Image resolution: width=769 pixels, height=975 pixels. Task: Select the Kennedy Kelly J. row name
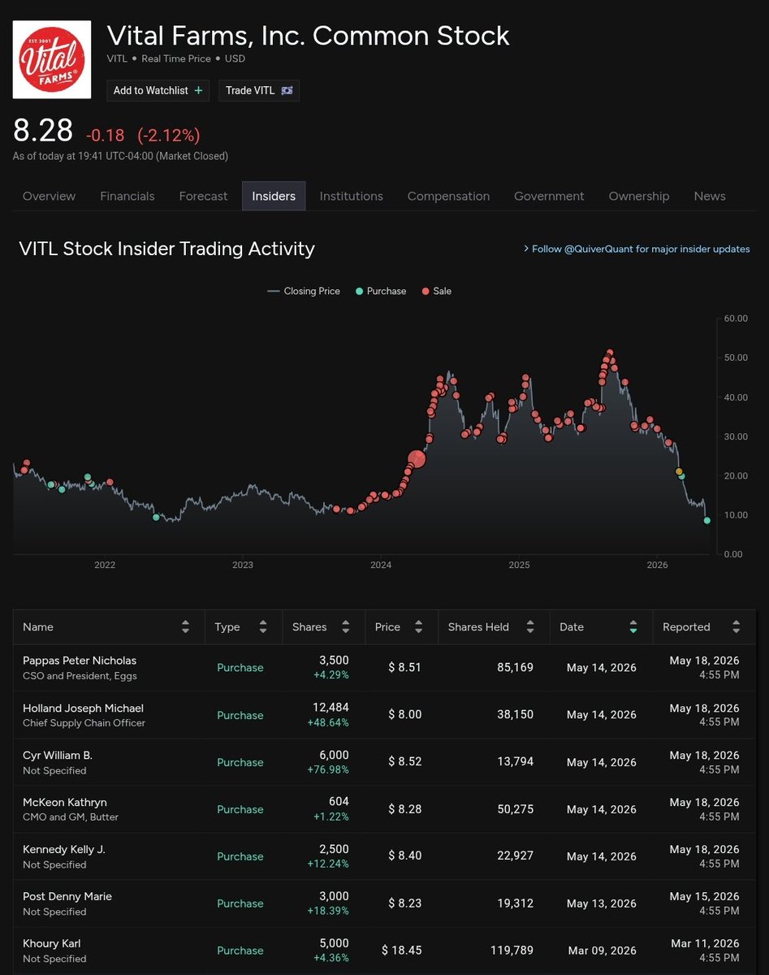[x=64, y=849]
